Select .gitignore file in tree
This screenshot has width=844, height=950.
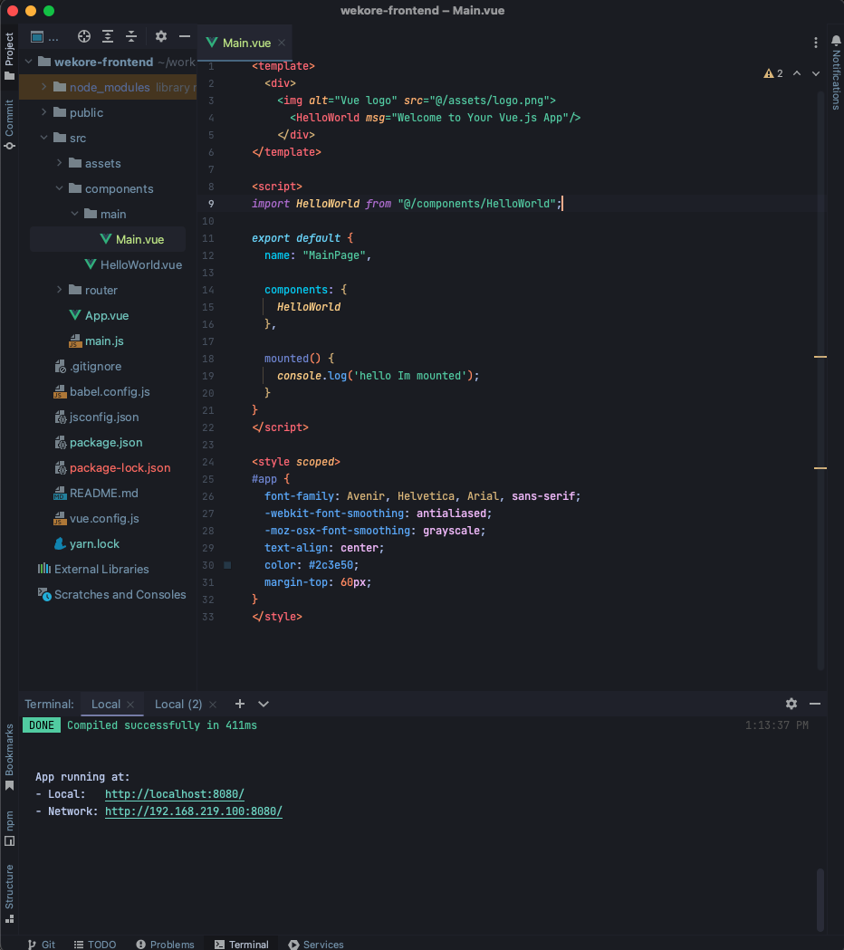pos(88,367)
